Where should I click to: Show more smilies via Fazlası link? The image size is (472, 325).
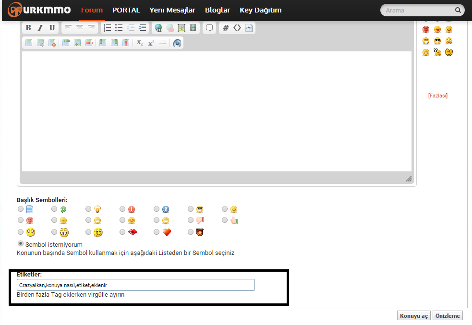438,96
